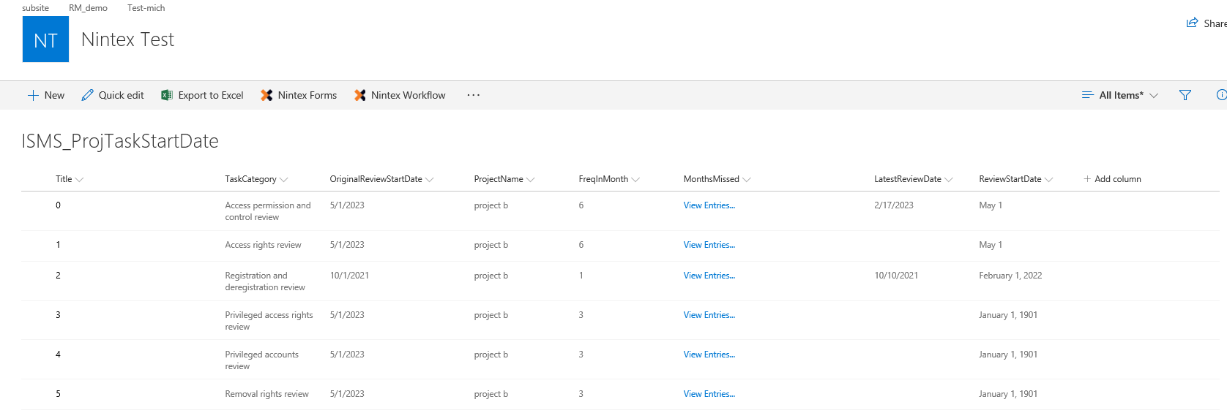The height and width of the screenshot is (413, 1227).
Task: Click the Excel icon for Export to Excel
Action: point(167,95)
